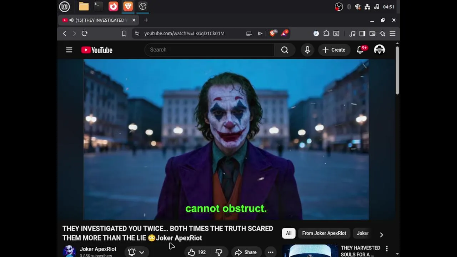Share this video
457x257 pixels.
point(246,252)
